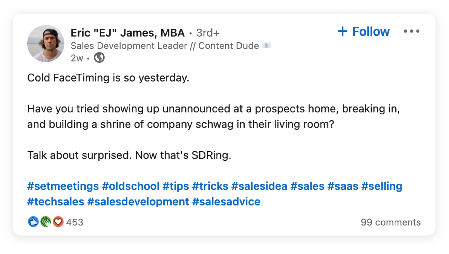
Task: Select the #tricks hashtag
Action: click(x=210, y=186)
